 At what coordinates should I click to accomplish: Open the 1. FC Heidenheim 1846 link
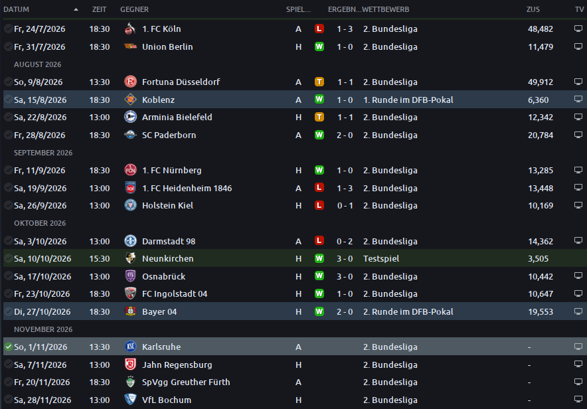click(187, 188)
